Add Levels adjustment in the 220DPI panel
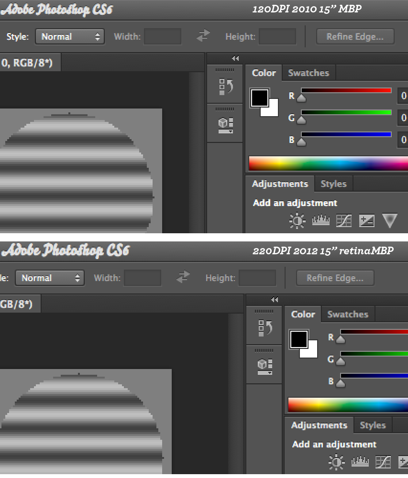This screenshot has height=478, width=408. tap(360, 462)
